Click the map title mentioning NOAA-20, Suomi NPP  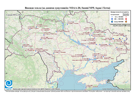(67, 8)
